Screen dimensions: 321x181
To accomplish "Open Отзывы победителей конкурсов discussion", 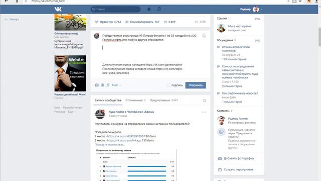I will coord(236,49).
